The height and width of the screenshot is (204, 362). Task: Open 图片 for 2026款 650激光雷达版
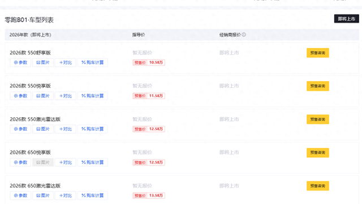coord(43,196)
